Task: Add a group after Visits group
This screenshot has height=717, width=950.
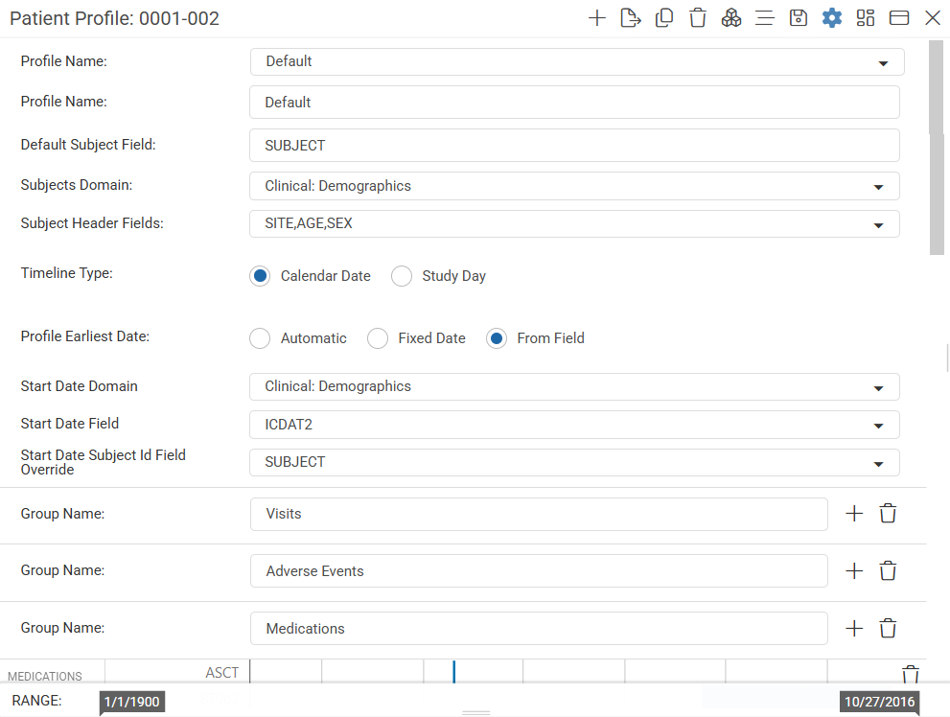Action: click(x=854, y=514)
